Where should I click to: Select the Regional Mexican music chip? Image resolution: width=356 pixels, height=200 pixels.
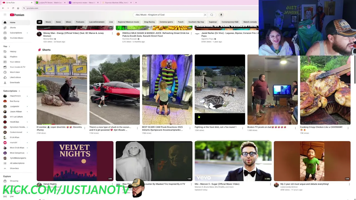128,22
